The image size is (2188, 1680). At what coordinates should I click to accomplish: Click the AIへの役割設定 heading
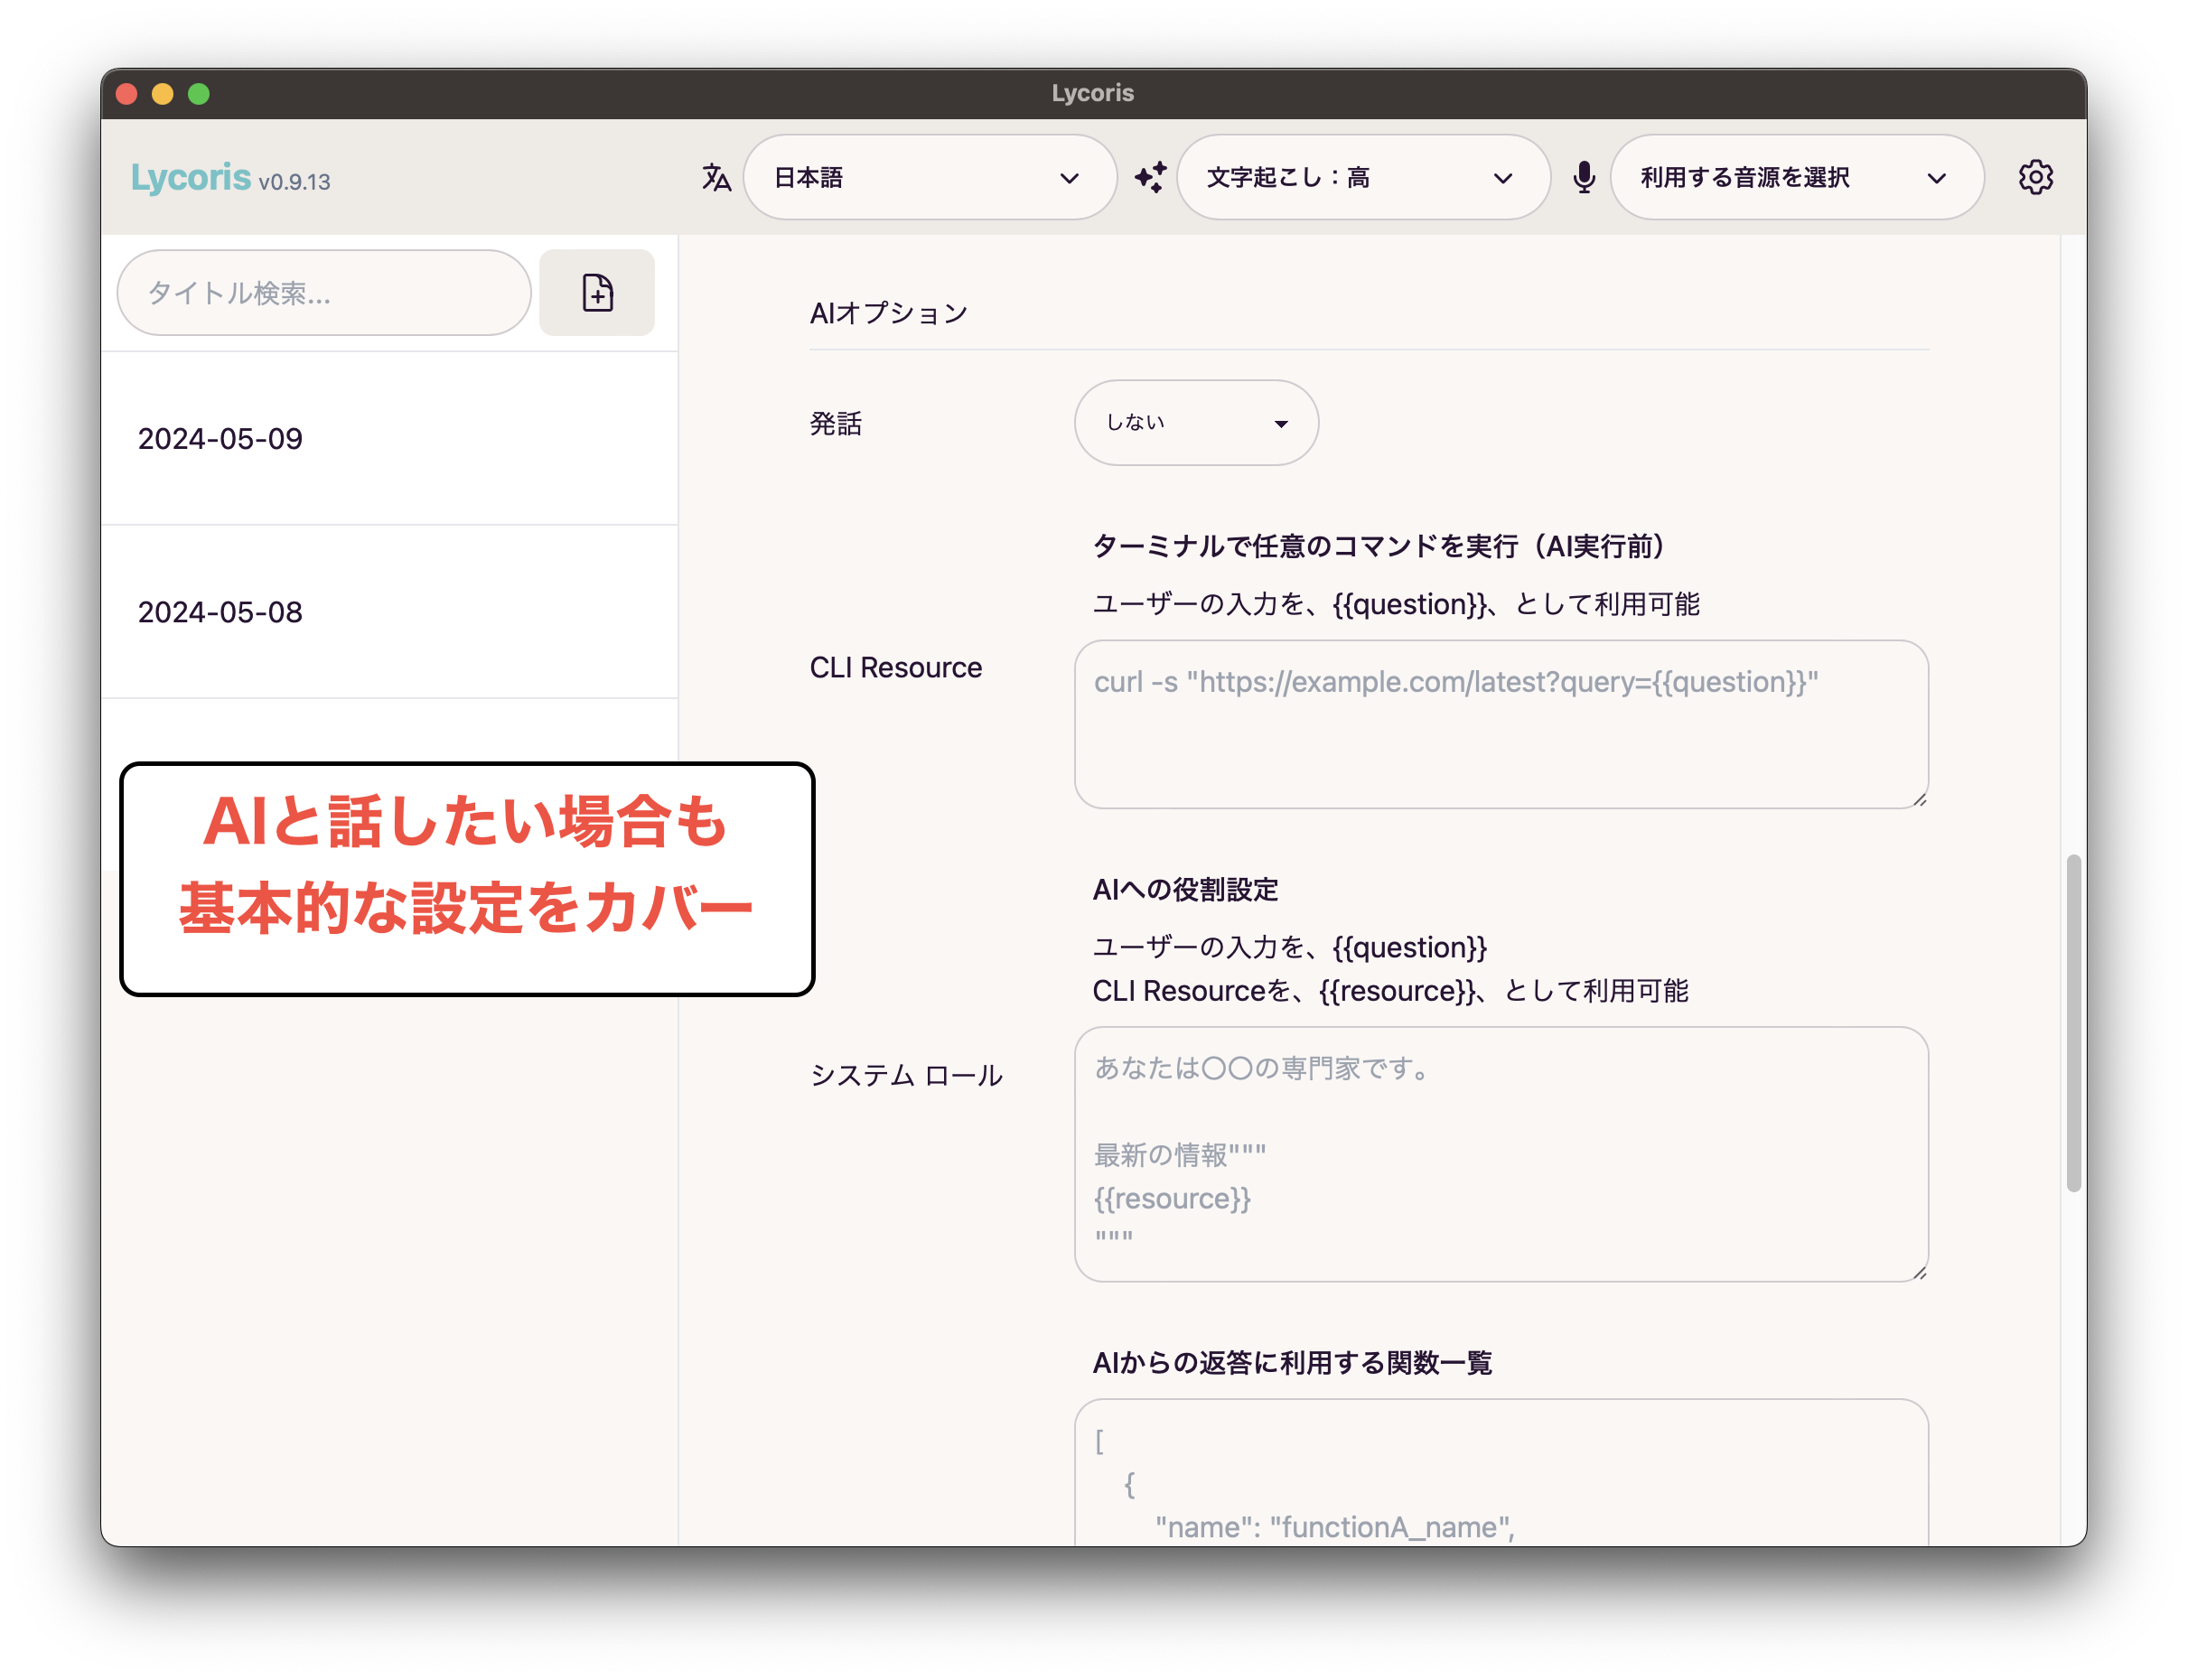tap(1185, 889)
